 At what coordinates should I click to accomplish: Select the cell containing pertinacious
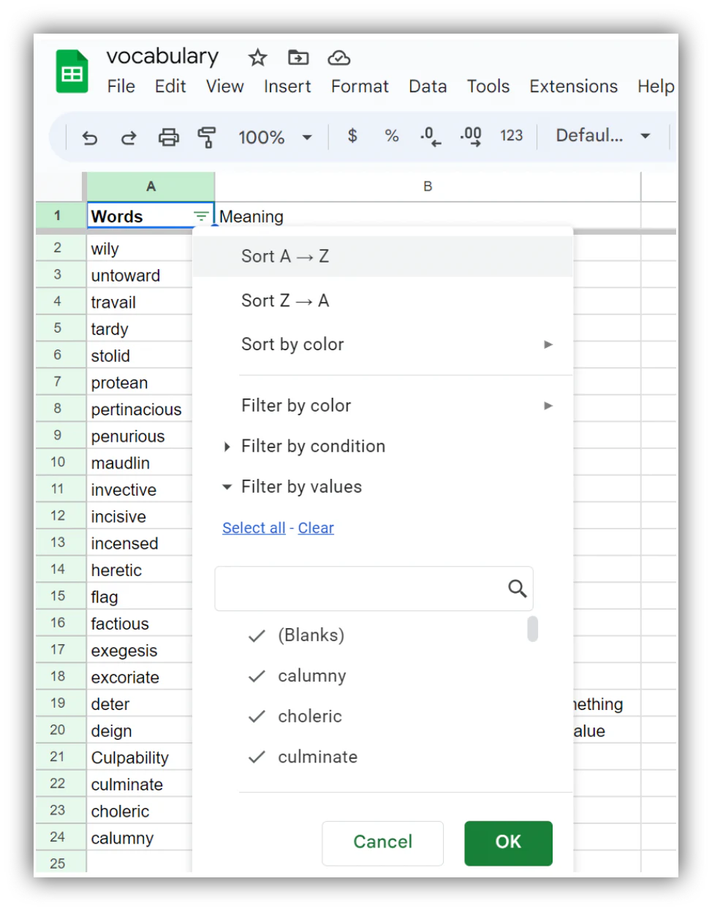coord(139,409)
